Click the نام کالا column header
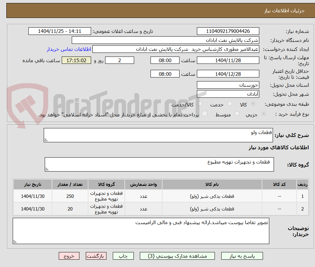Image resolution: width=315 pixels, height=267 pixels. 212,184
